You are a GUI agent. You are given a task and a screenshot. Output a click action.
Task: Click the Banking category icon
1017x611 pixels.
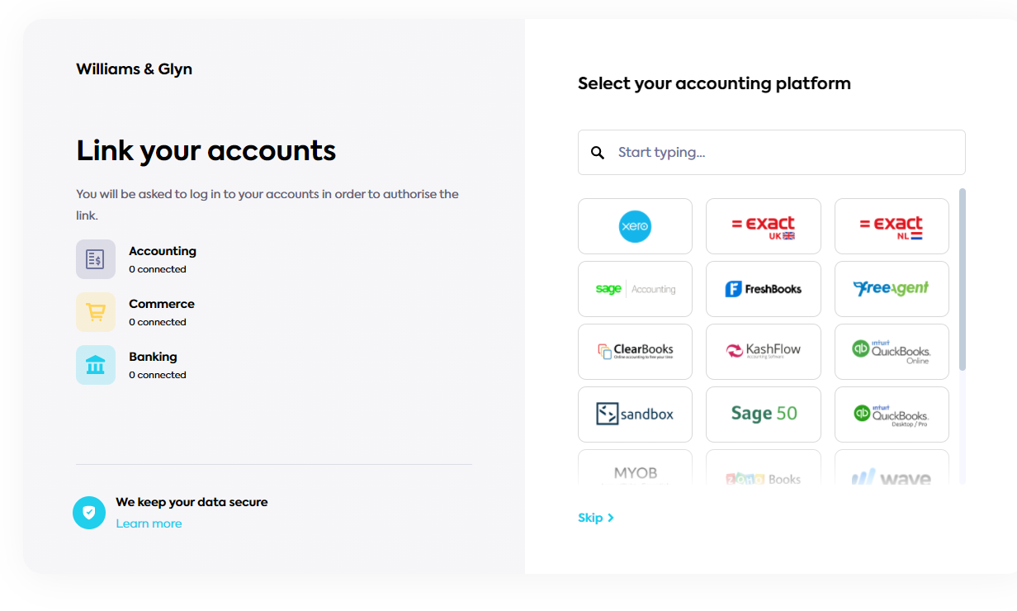coord(96,365)
